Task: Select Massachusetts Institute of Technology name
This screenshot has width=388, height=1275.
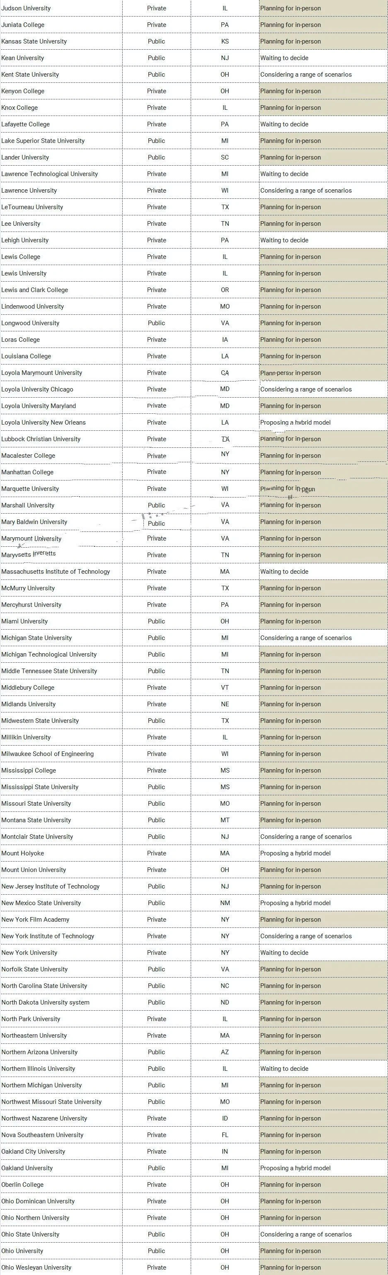Action: (56, 572)
